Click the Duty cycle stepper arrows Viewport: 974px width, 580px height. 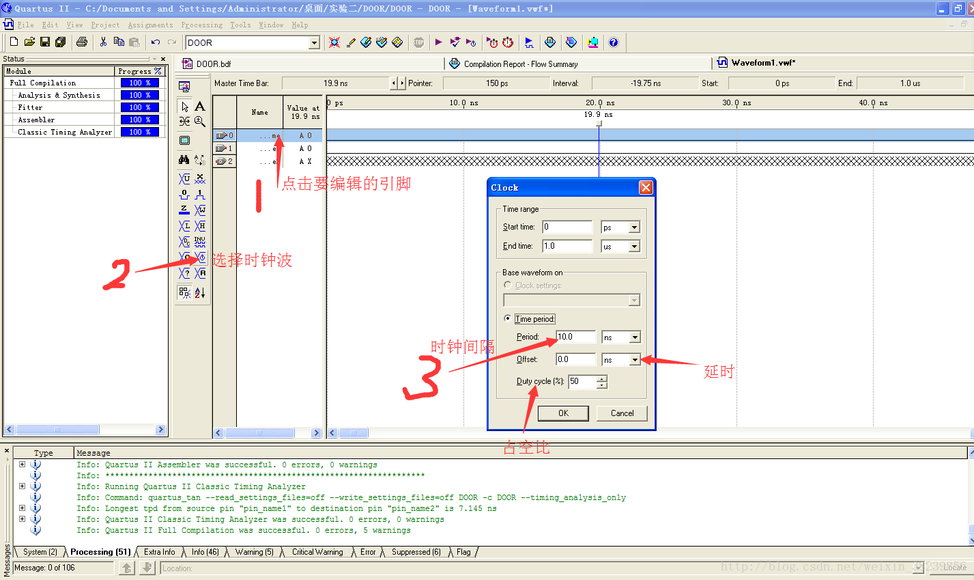tap(601, 382)
